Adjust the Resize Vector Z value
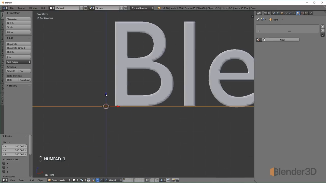The height and width of the screenshot is (183, 326). click(x=15, y=154)
